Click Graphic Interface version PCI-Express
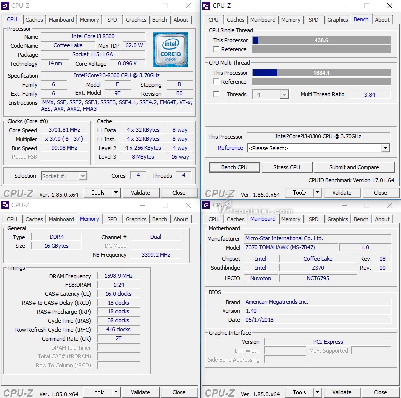 point(328,342)
